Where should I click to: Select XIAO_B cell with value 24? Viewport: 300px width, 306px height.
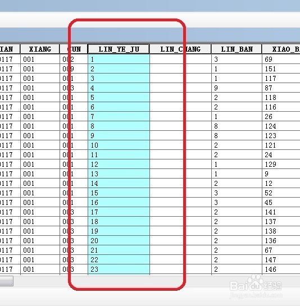[281, 155]
